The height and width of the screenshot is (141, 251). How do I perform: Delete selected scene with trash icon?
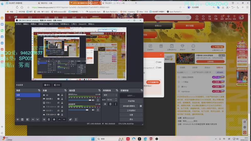pyautogui.click(x=22, y=119)
